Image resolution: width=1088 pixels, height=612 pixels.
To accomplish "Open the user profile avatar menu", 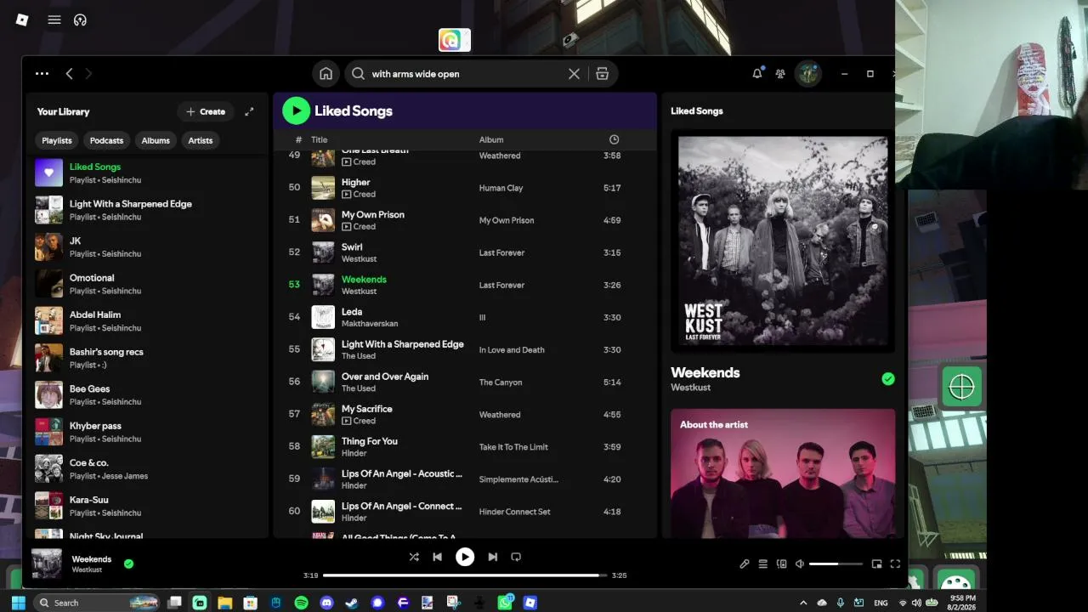I will [807, 74].
